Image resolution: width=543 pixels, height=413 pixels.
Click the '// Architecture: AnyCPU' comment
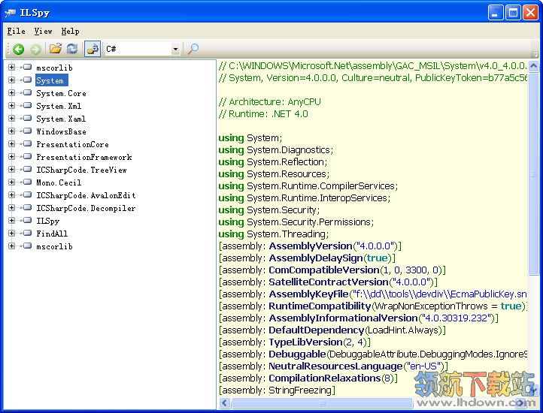click(270, 101)
